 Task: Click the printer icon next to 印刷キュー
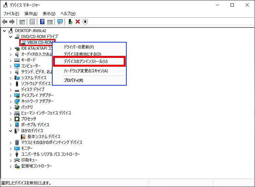(x=17, y=160)
